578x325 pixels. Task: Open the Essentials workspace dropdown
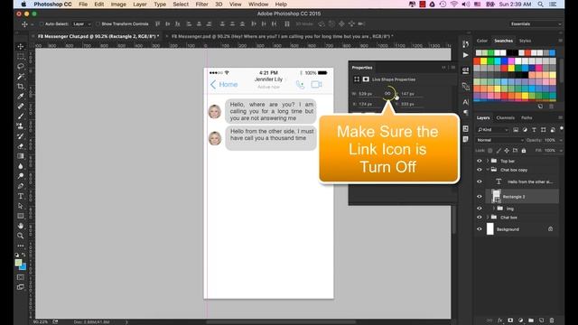click(x=536, y=24)
